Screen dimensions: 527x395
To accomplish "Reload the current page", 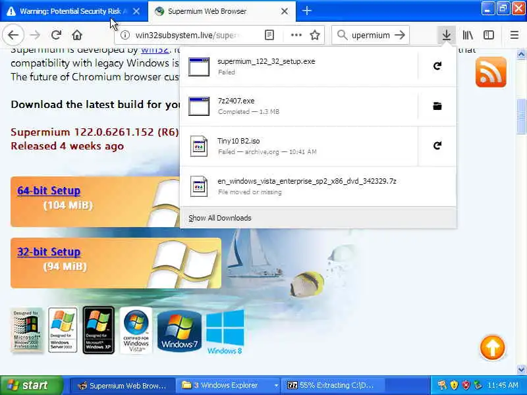I will point(56,35).
